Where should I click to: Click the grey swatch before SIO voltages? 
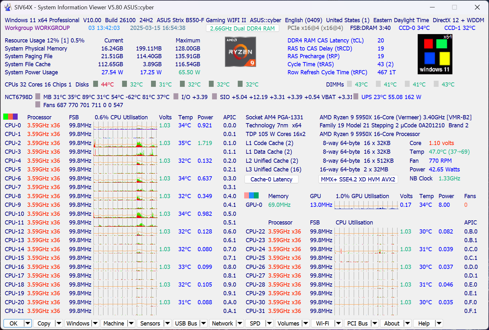[215, 96]
